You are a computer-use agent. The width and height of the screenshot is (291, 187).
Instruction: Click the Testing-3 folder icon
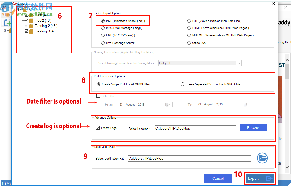31,31
